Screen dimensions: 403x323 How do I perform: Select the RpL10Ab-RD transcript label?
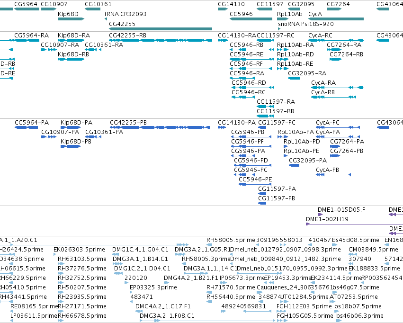click(296, 54)
